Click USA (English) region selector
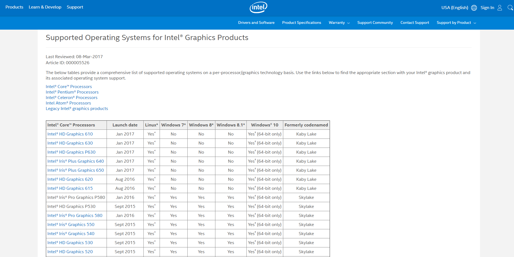514x257 pixels. pyautogui.click(x=455, y=8)
